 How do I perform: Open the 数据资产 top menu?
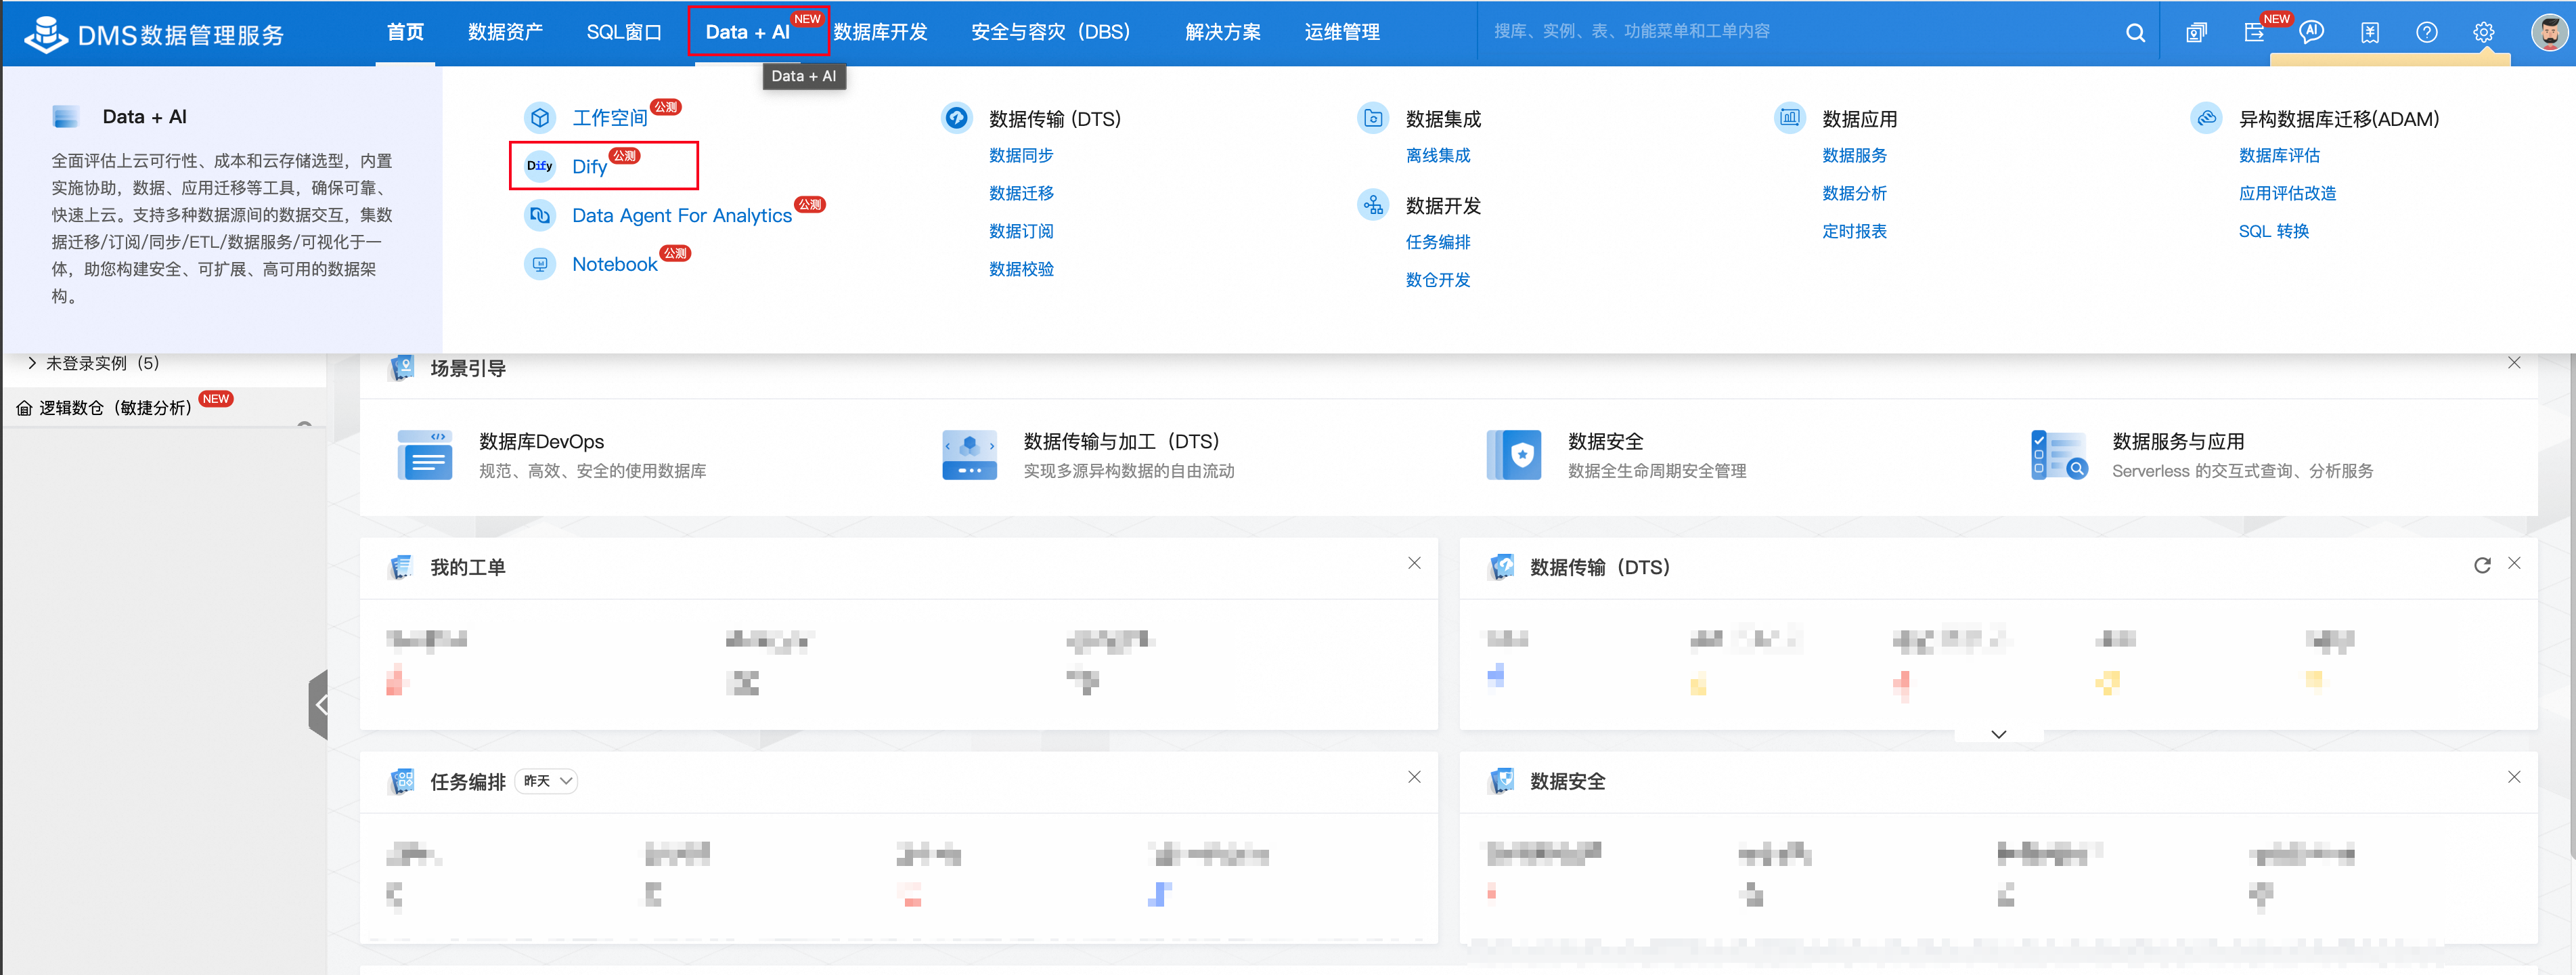(505, 33)
